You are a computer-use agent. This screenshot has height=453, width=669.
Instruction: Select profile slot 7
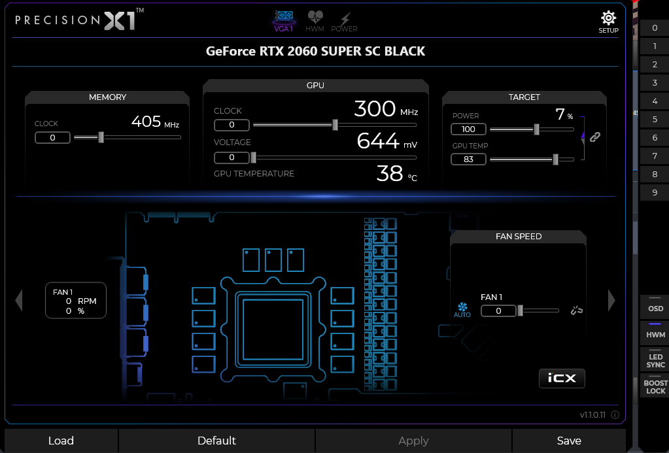coord(655,156)
